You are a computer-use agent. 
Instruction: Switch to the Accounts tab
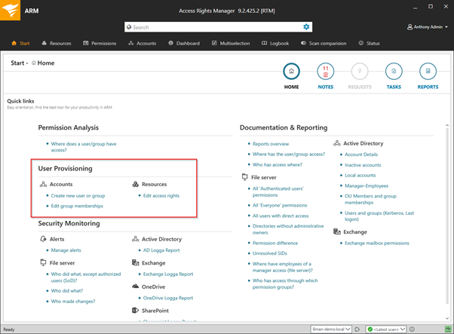(143, 43)
